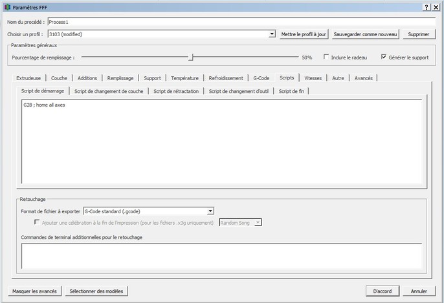Viewport: 444px width, 303px height.
Task: Click the additional terminal commands text area
Action: pos(221,255)
